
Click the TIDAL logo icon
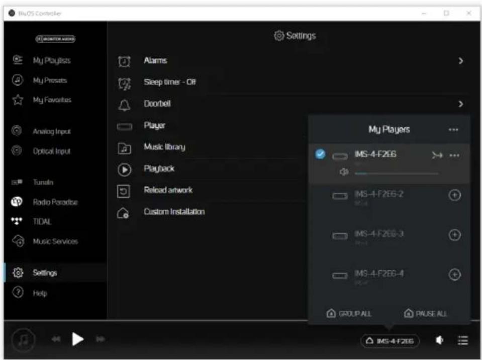click(x=17, y=221)
